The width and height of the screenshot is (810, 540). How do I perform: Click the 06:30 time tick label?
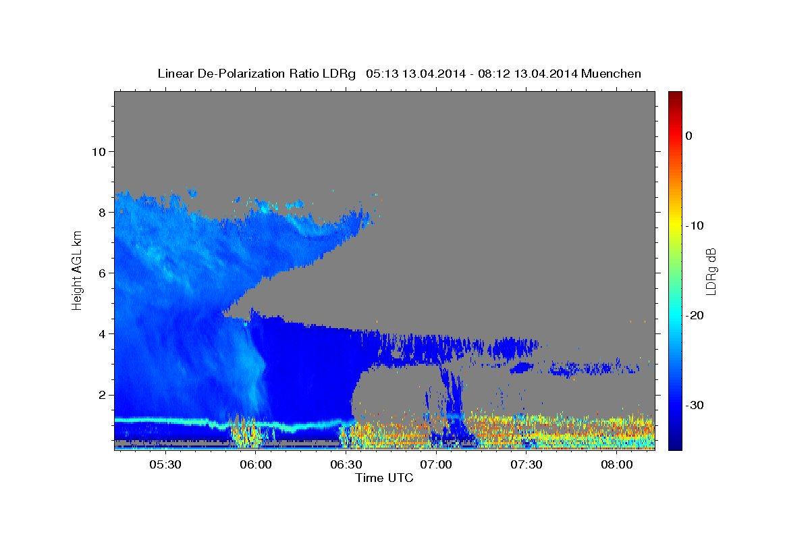[x=346, y=465]
